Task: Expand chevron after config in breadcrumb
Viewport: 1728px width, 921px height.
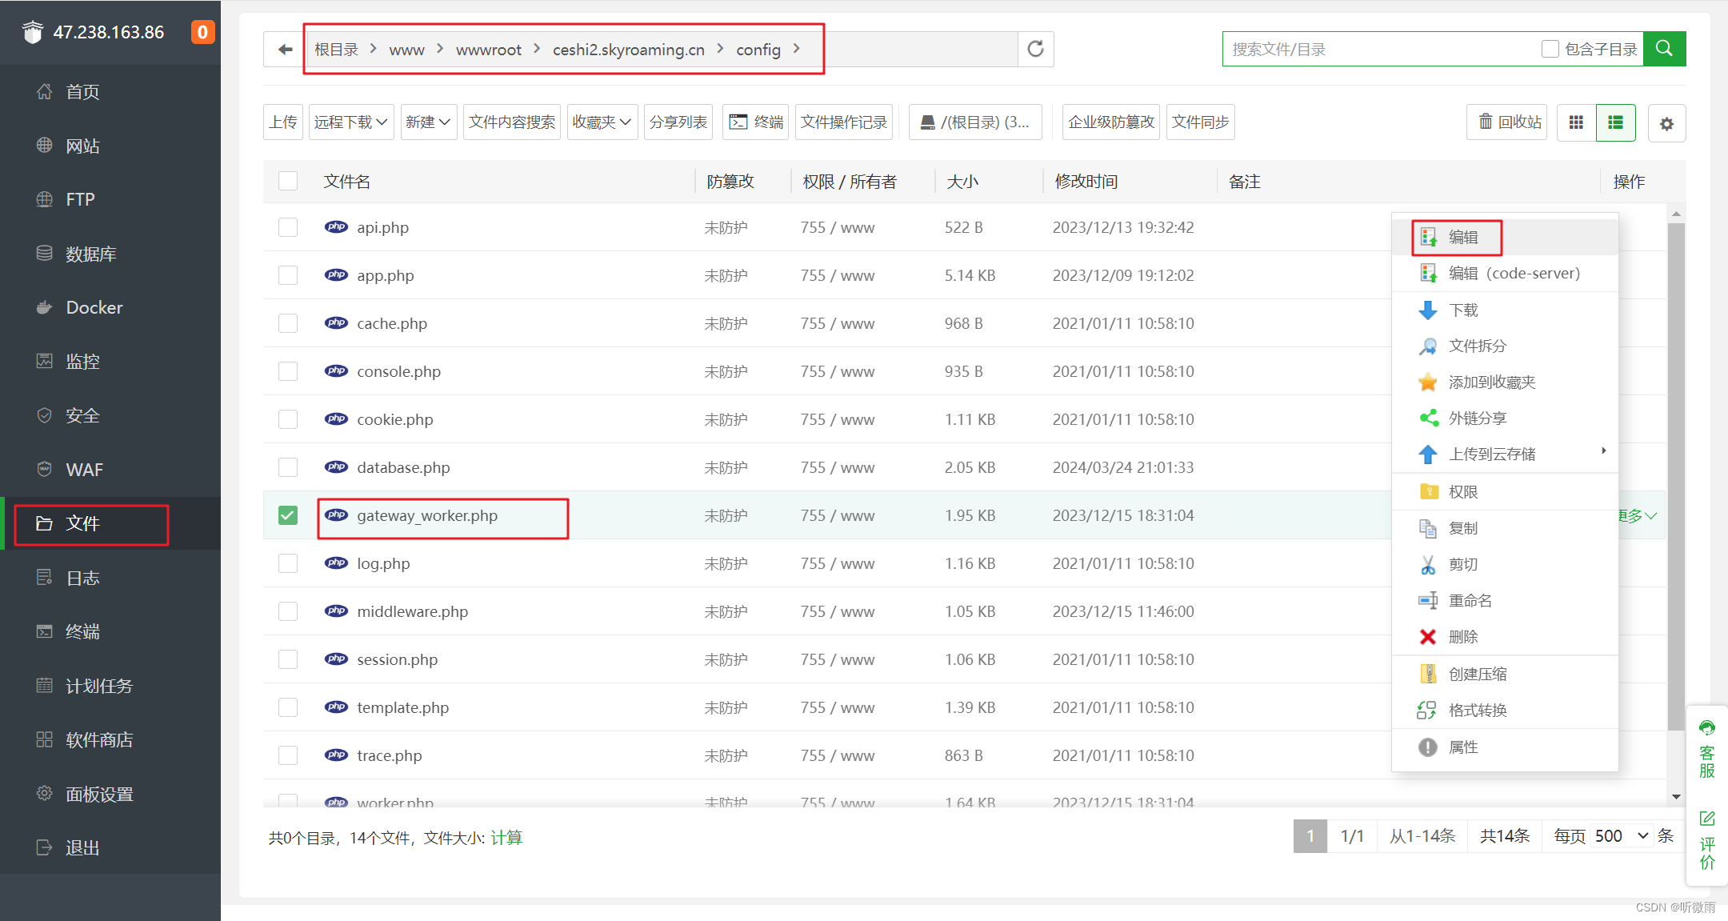Action: pos(797,49)
